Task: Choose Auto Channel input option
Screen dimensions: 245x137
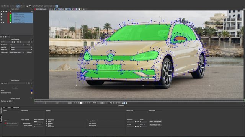Action: [23, 125]
